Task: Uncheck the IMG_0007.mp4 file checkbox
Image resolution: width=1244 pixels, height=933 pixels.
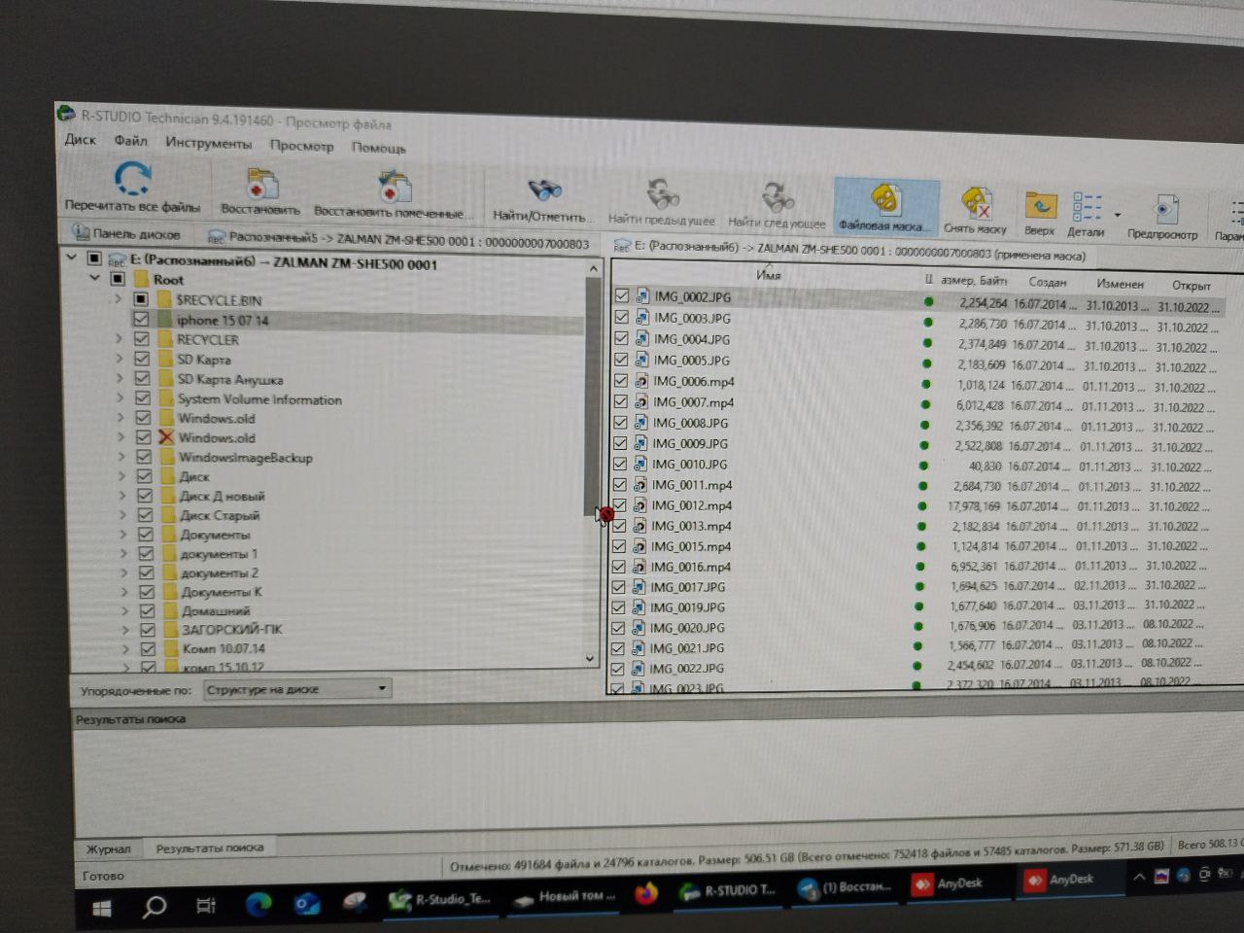Action: click(621, 401)
